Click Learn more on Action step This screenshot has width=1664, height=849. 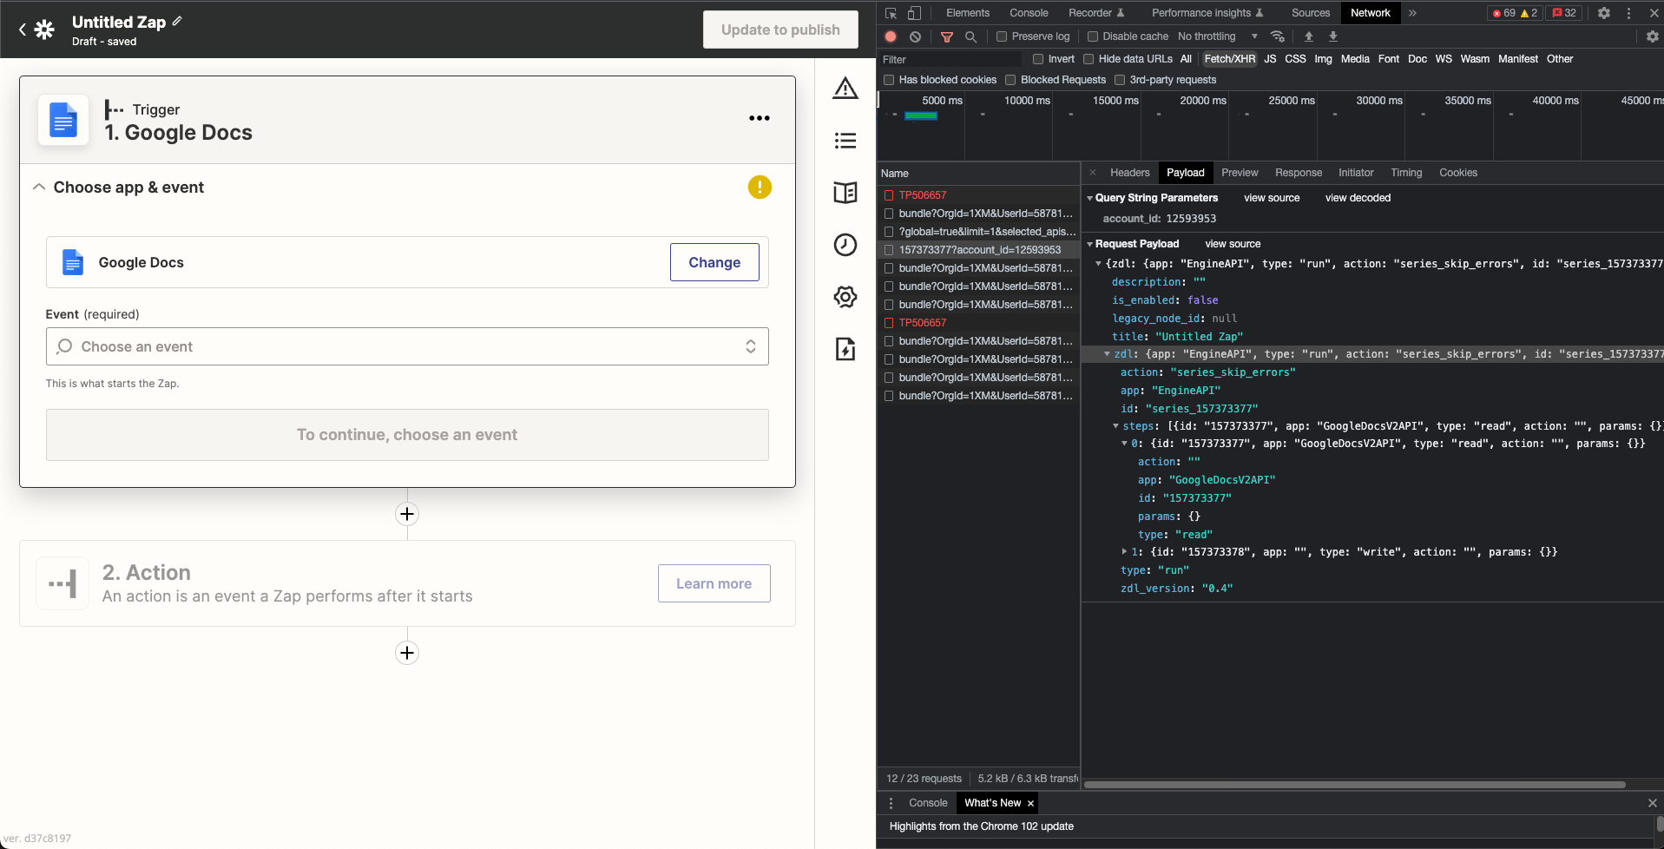click(714, 583)
